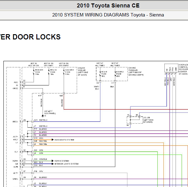The width and height of the screenshot is (188, 187).
Task: Click the 'HORN' terminal label
Action: coord(15,161)
